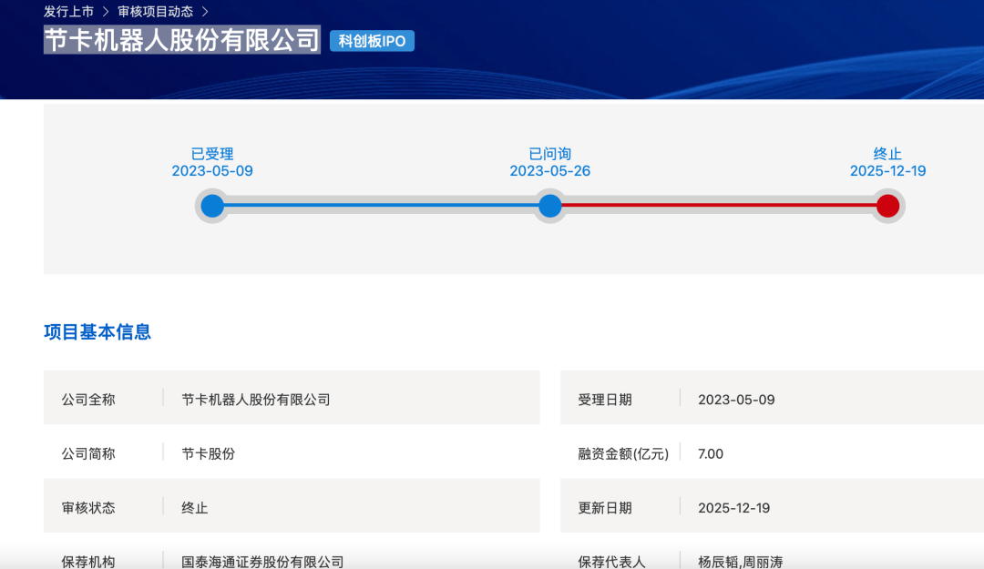Click the 发行上市 breadcrumb link
Image resolution: width=984 pixels, height=569 pixels.
click(68, 12)
